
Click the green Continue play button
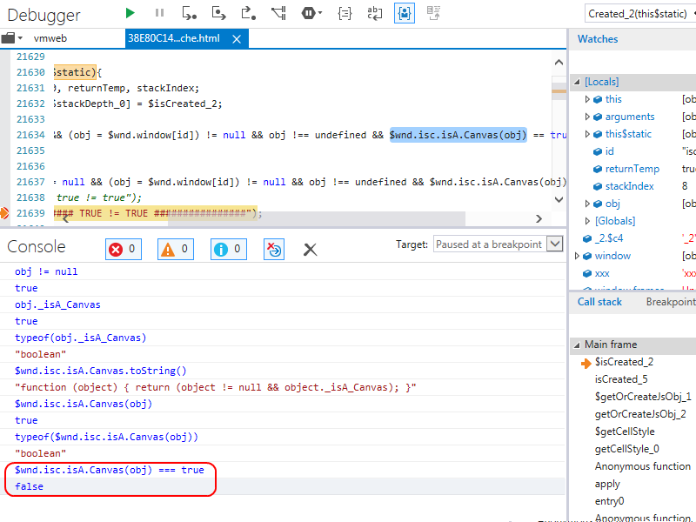click(130, 13)
